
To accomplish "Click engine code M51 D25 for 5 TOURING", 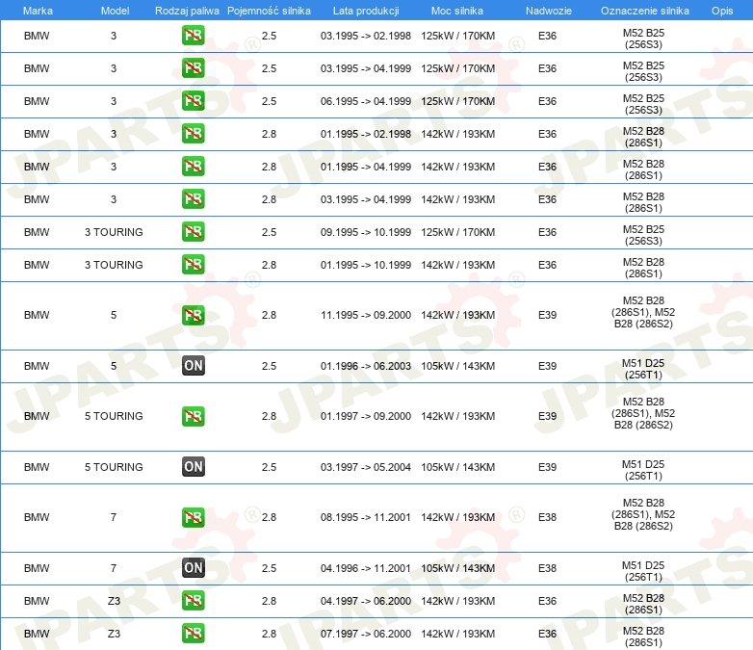I will (x=643, y=470).
